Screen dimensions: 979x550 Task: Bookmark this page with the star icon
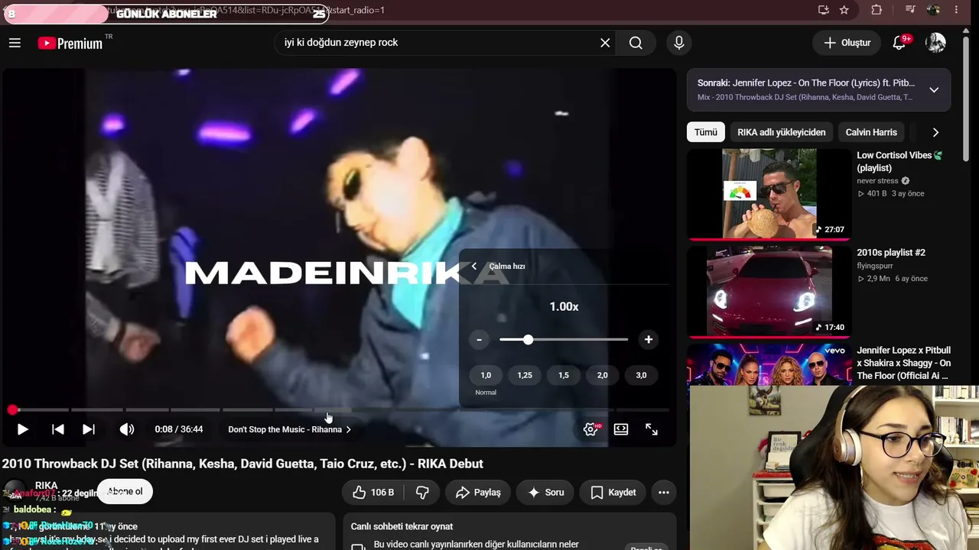(x=844, y=10)
